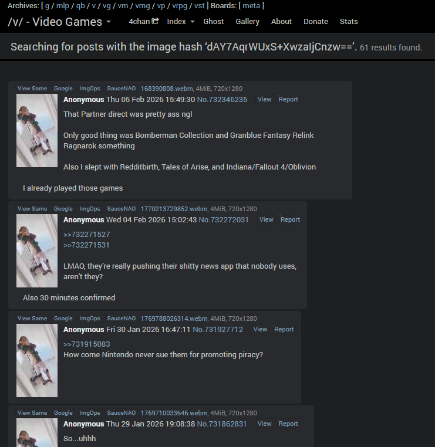Screen dimensions: 435x447
Task: Open post number No.731862831
Action: [222, 424]
